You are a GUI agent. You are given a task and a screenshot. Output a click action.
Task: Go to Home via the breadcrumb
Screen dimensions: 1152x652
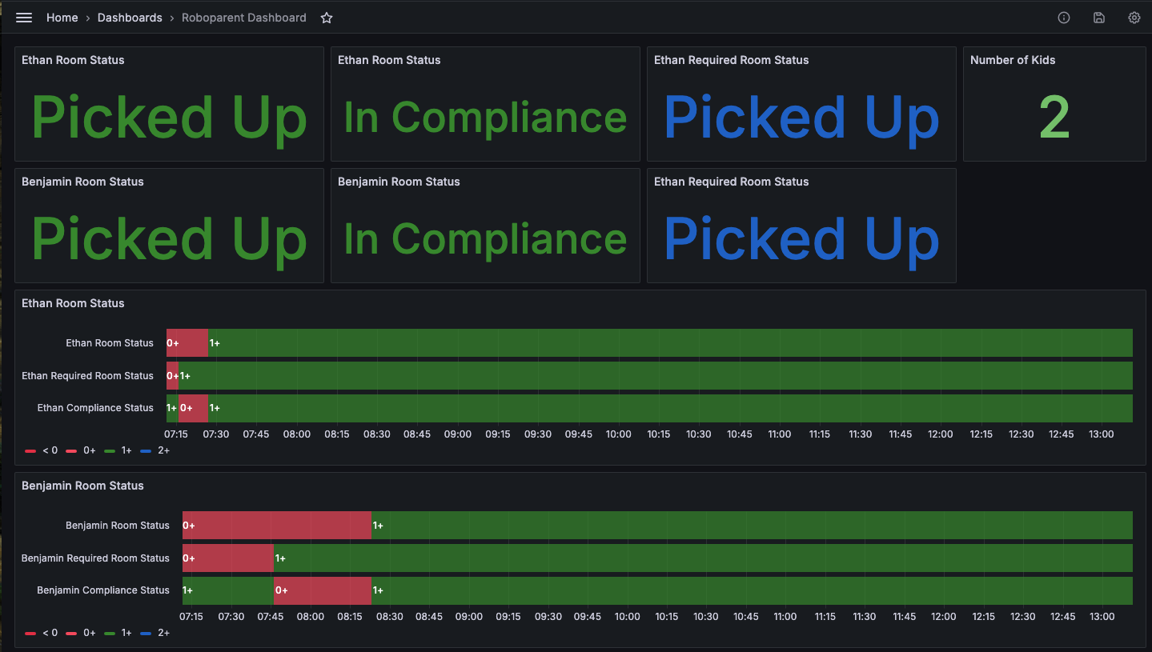[62, 17]
